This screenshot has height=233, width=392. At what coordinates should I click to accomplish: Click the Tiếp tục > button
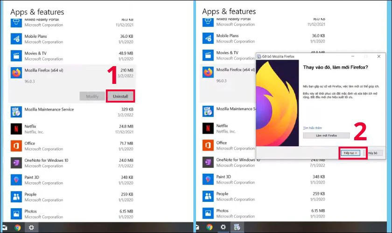(350, 153)
